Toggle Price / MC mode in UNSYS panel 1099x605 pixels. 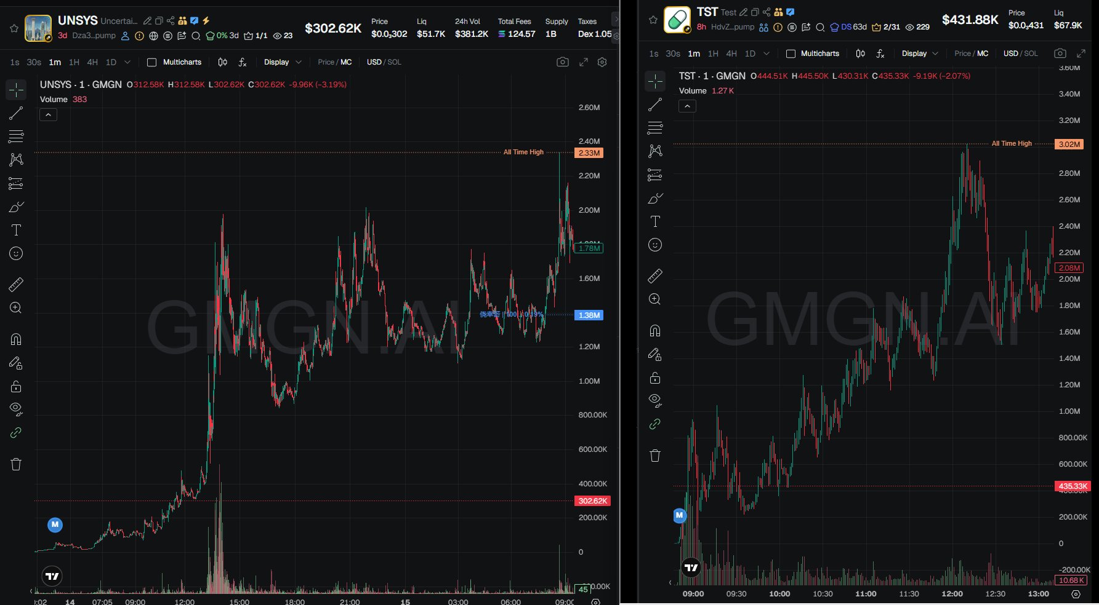point(335,62)
